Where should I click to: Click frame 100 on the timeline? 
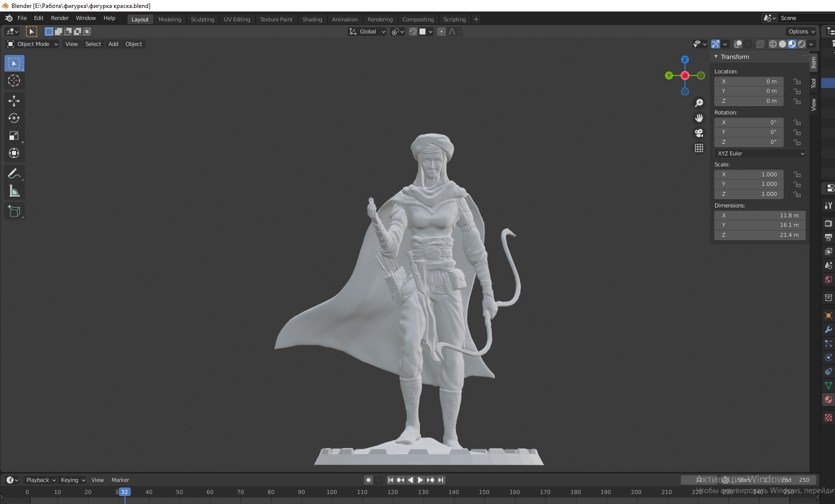331,492
